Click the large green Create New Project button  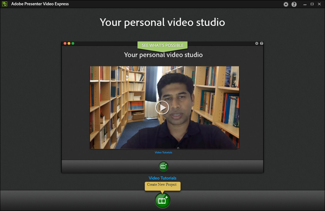[x=162, y=200]
